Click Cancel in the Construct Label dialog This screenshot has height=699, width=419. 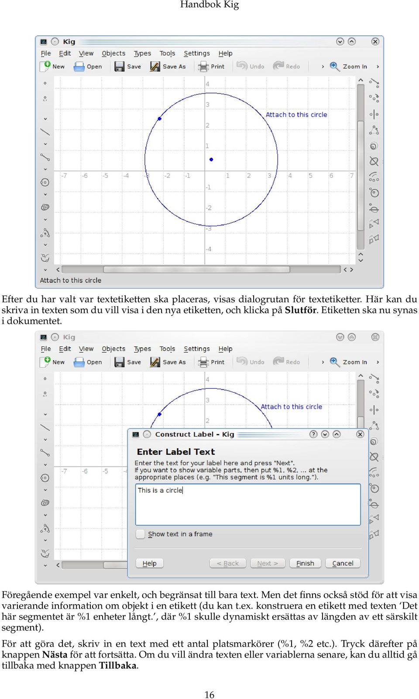[x=343, y=563]
